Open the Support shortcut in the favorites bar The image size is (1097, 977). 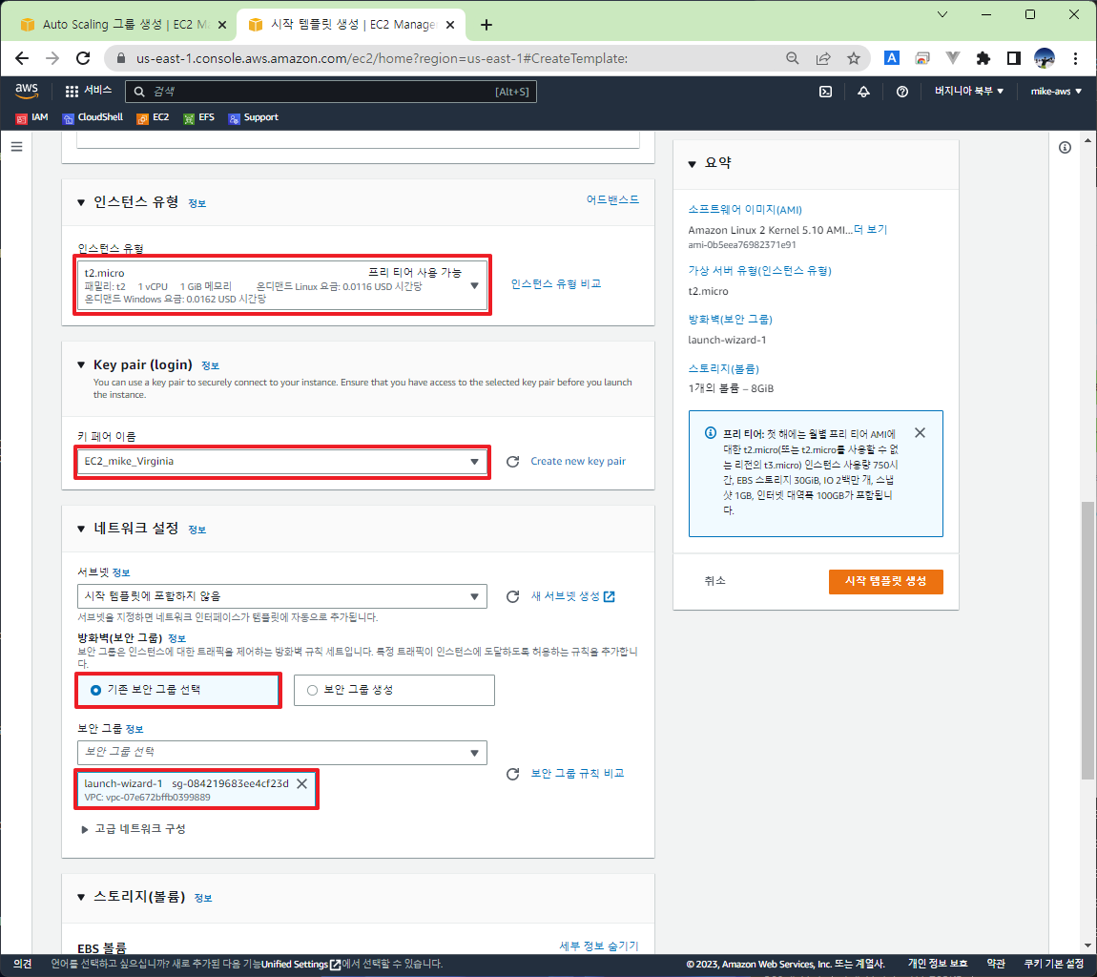click(x=253, y=117)
